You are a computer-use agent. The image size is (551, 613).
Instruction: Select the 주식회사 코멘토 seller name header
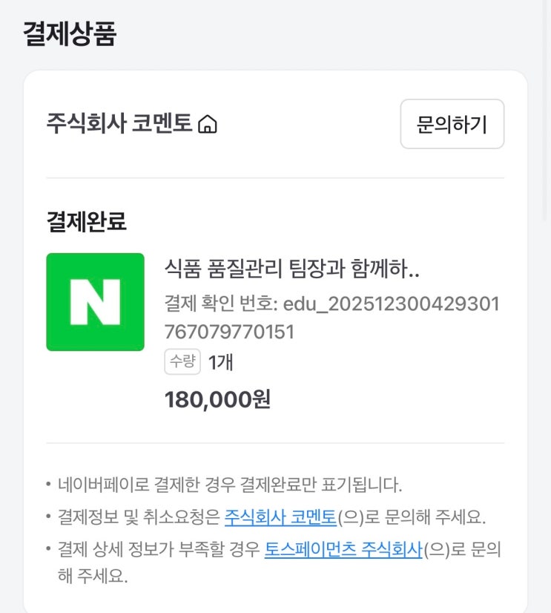119,123
